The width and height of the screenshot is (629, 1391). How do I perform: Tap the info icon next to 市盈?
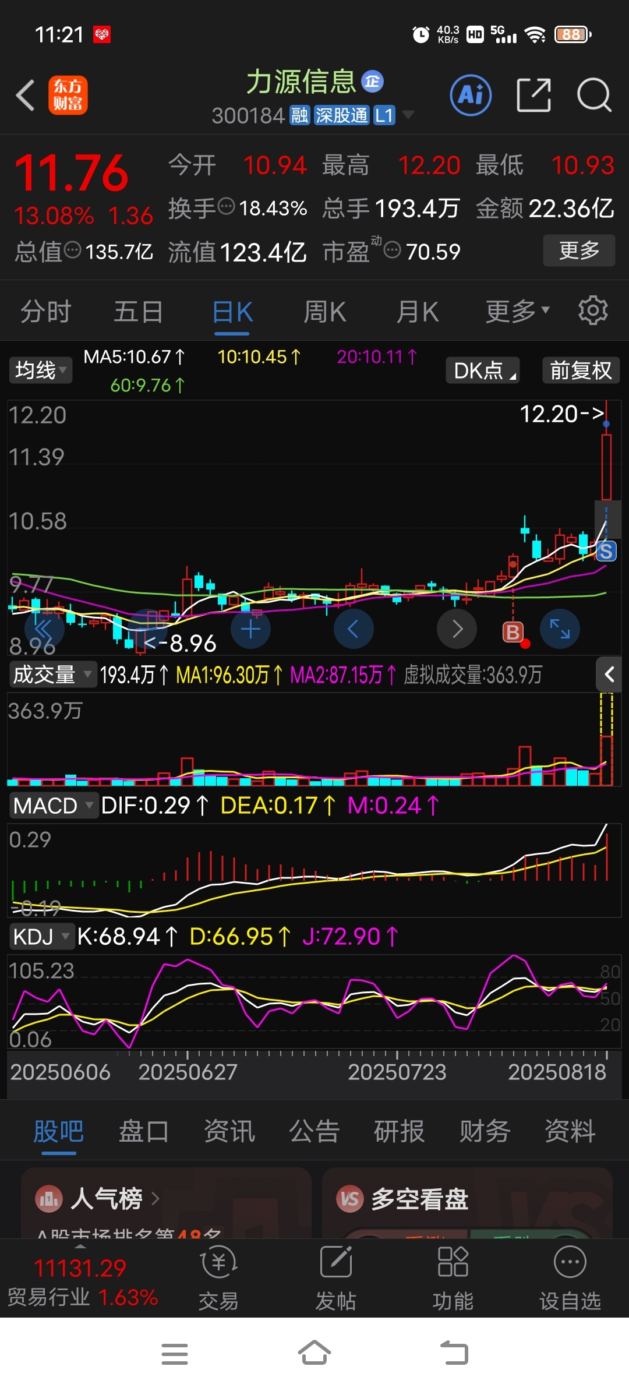pyautogui.click(x=393, y=250)
